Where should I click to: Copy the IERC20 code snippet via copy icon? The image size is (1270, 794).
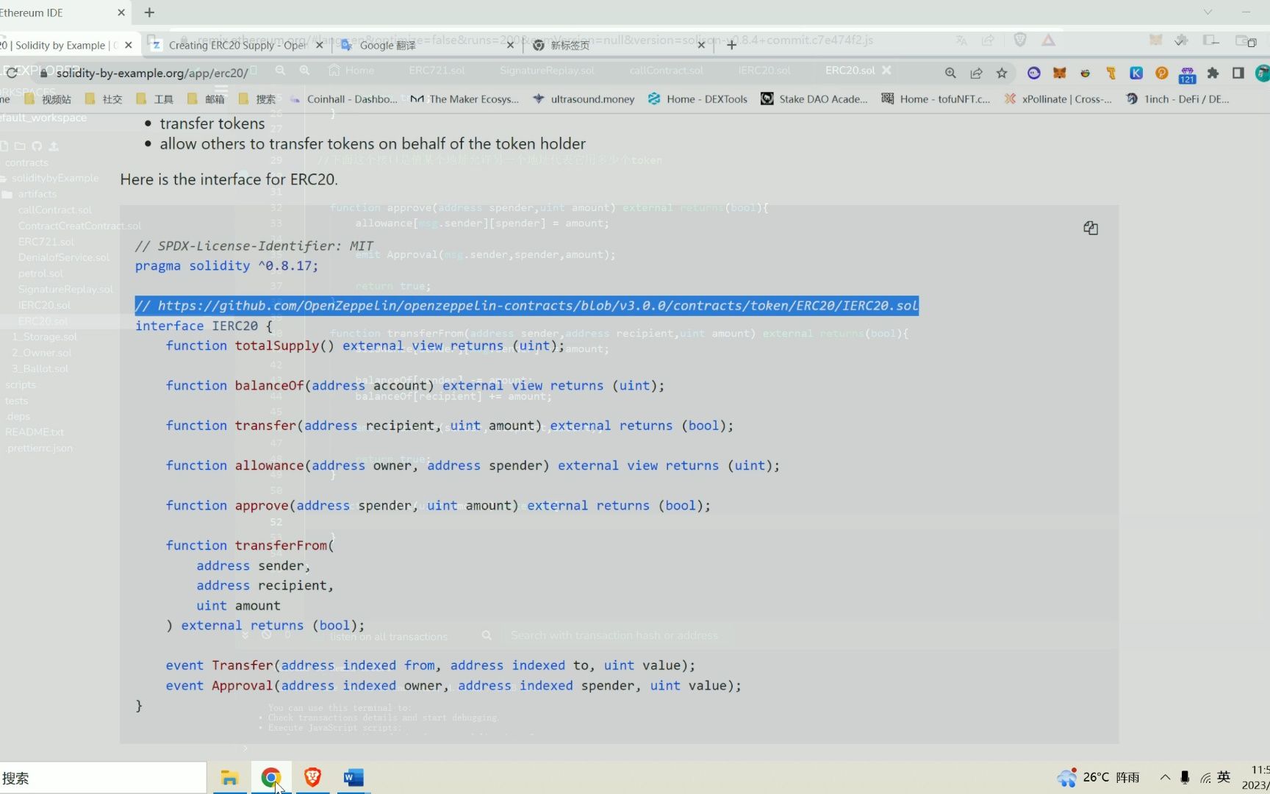pos(1091,228)
